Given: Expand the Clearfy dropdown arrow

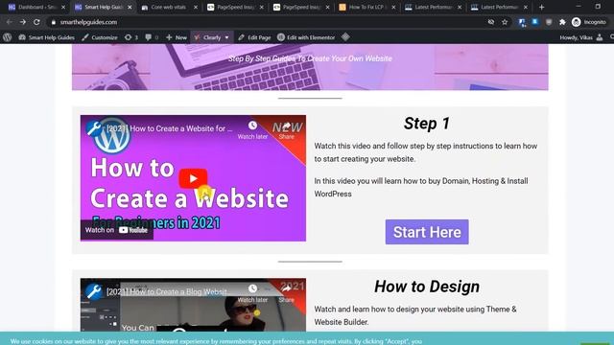Looking at the screenshot, I should [226, 37].
